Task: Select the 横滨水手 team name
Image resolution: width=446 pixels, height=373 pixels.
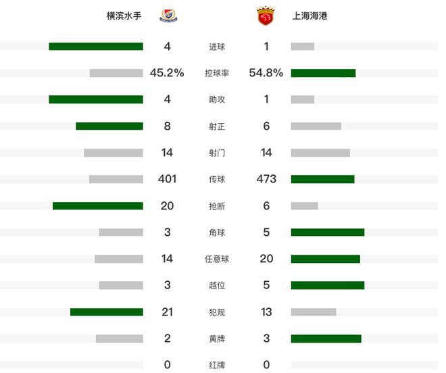Action: 124,16
